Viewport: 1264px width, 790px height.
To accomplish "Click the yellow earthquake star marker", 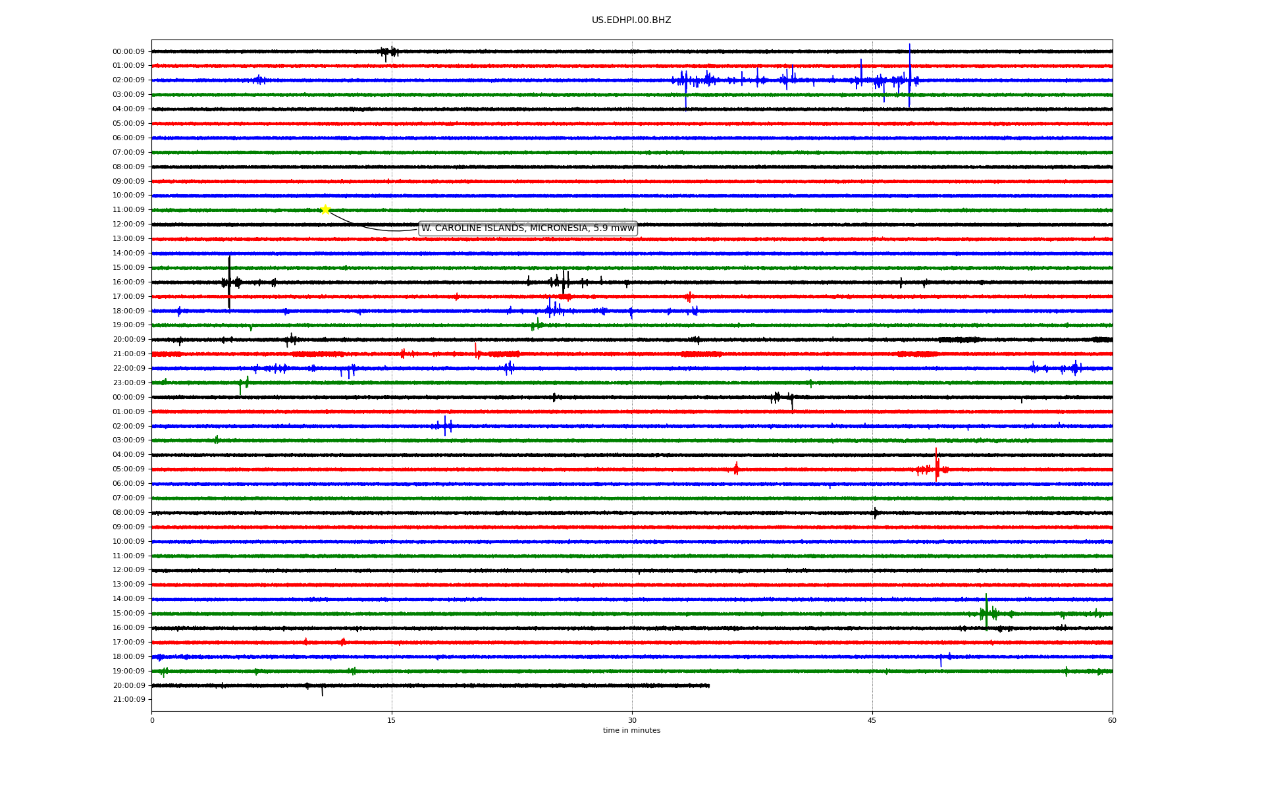I will pyautogui.click(x=325, y=209).
